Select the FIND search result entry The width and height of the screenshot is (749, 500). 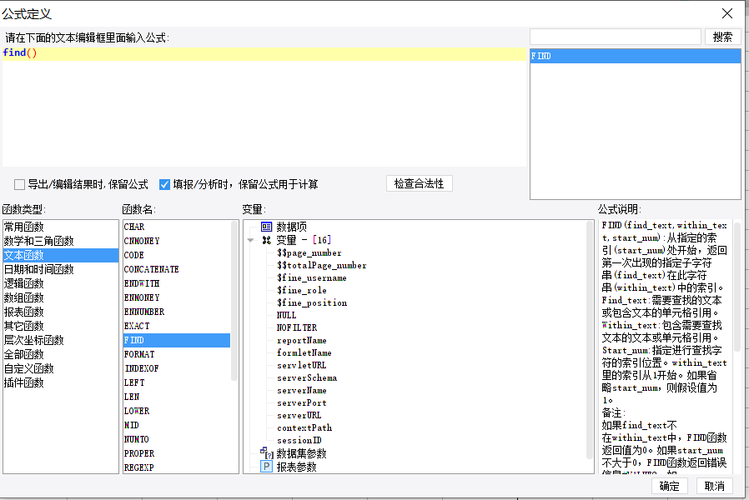coord(636,56)
